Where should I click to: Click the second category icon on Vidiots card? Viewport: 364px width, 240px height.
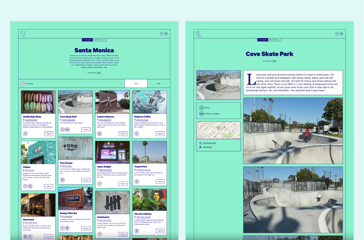30,186
